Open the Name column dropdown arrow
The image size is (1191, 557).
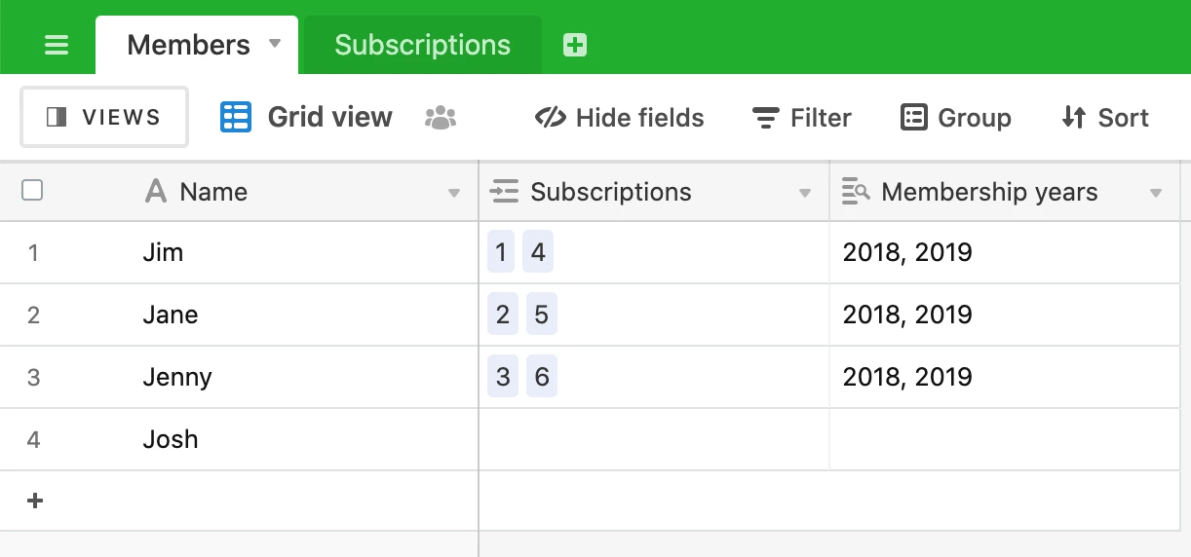454,193
